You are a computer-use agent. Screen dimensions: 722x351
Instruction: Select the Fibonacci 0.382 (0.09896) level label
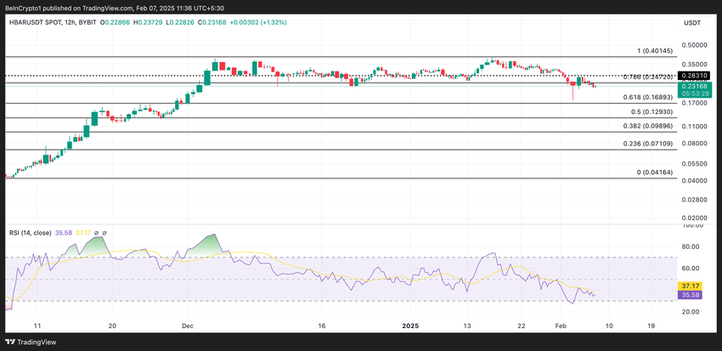pyautogui.click(x=648, y=126)
